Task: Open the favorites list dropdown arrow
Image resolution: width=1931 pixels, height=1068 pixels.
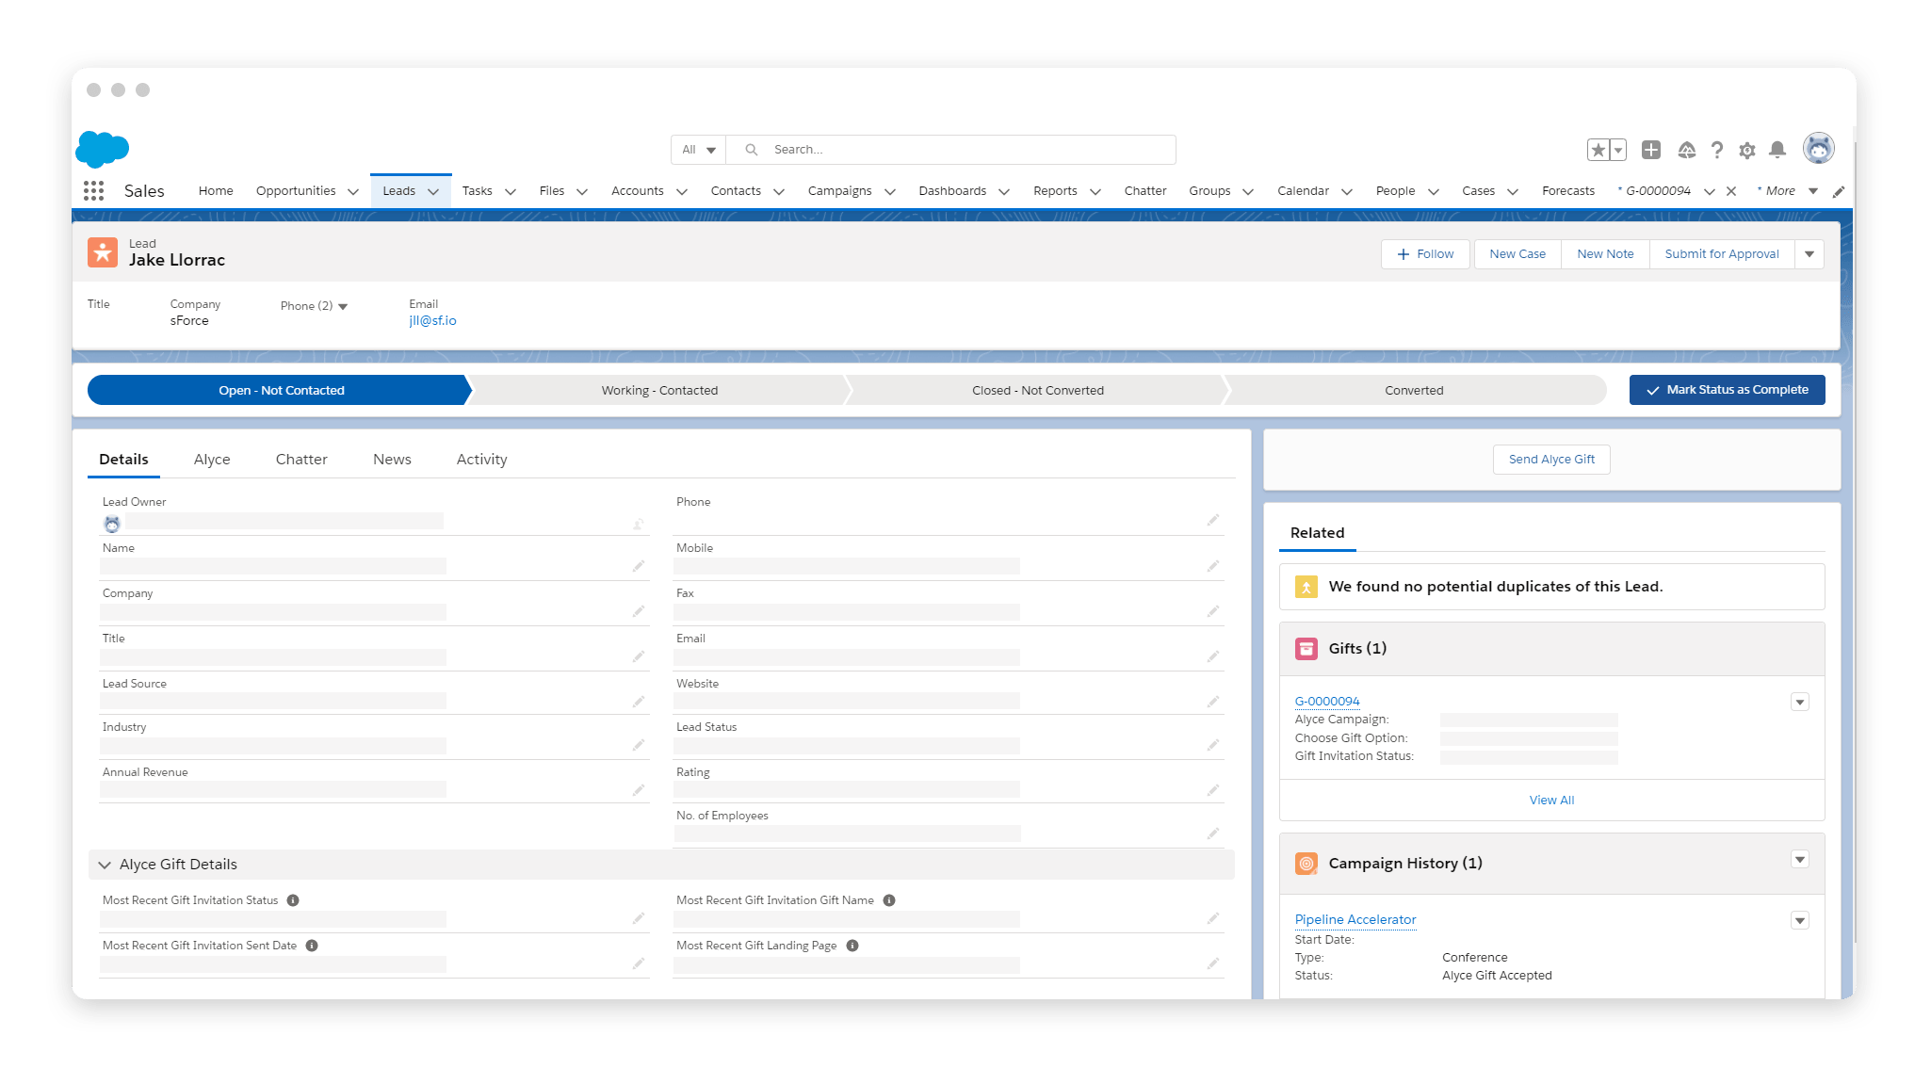Action: click(x=1618, y=150)
